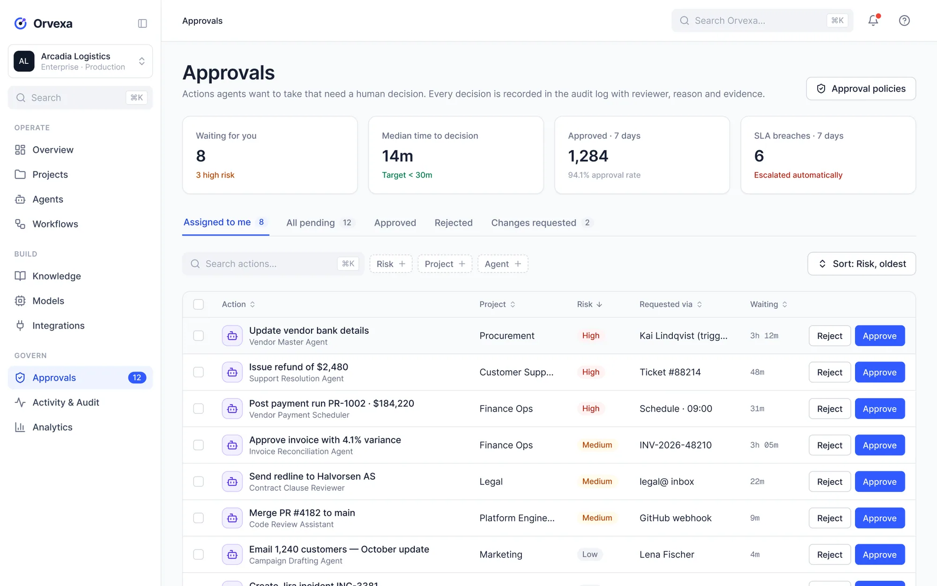Approve Merge PR #4182 to main
Screen dimensions: 937x586
(880, 518)
